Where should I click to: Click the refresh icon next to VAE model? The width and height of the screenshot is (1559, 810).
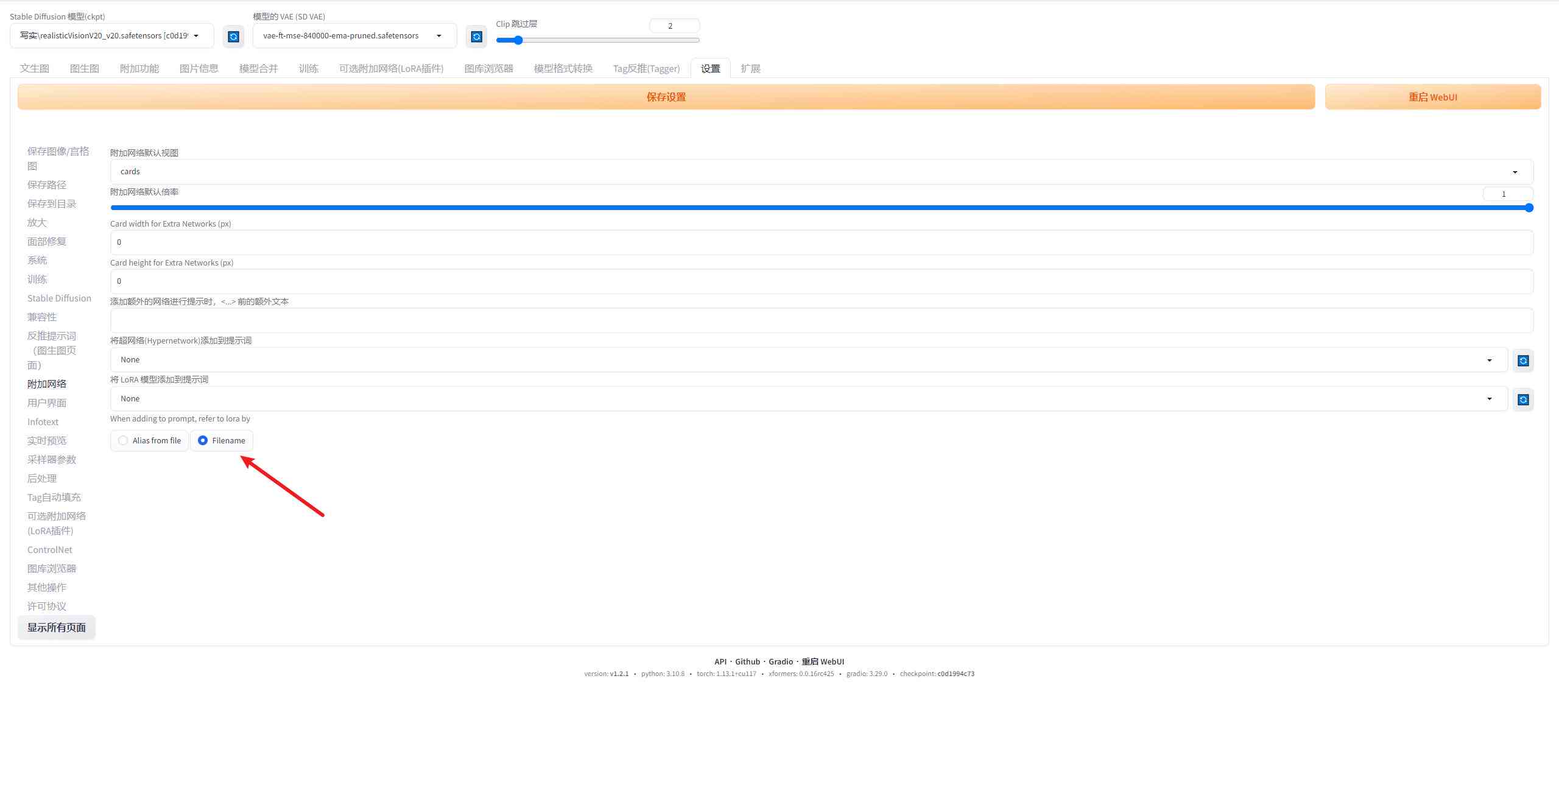(x=476, y=35)
